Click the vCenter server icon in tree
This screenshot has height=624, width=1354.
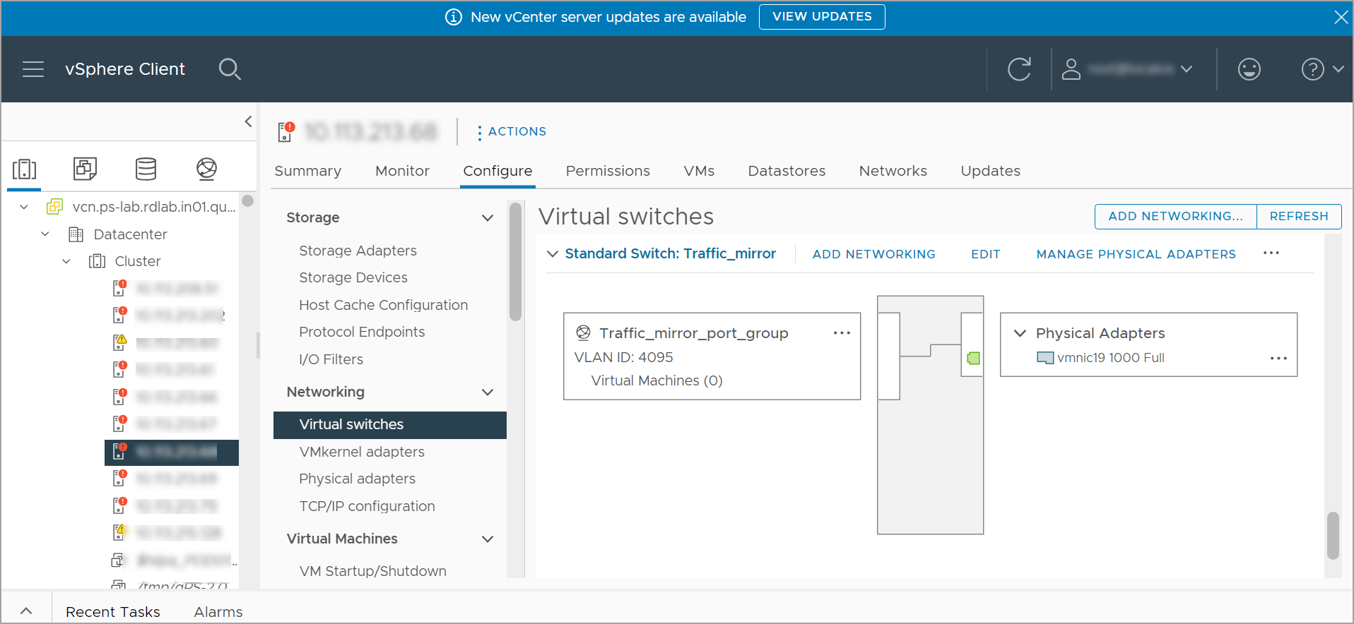tap(54, 207)
